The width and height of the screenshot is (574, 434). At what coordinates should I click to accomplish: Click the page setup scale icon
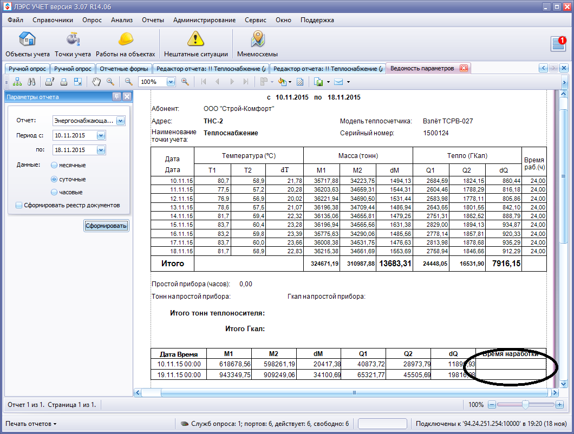78,82
